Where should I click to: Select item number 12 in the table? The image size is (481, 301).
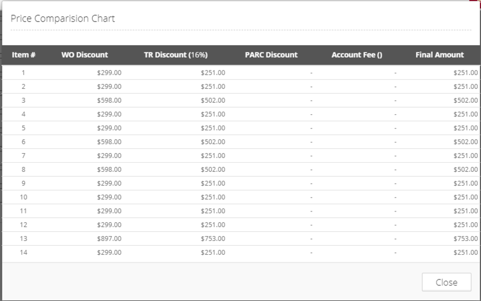pyautogui.click(x=23, y=225)
